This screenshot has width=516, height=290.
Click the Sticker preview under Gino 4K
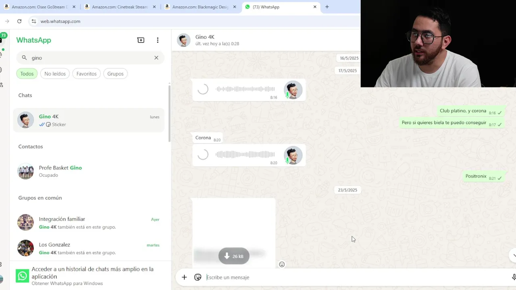pyautogui.click(x=56, y=124)
